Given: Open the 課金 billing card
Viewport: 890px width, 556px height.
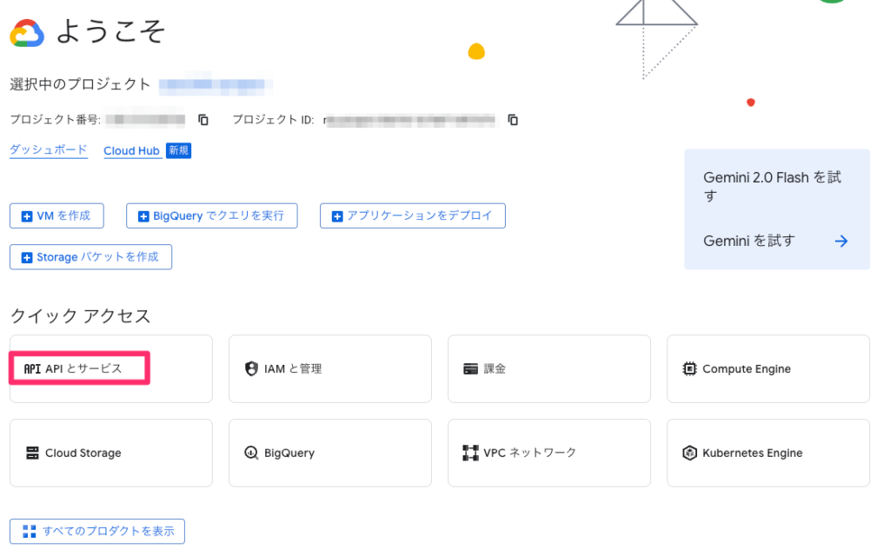Looking at the screenshot, I should (549, 368).
